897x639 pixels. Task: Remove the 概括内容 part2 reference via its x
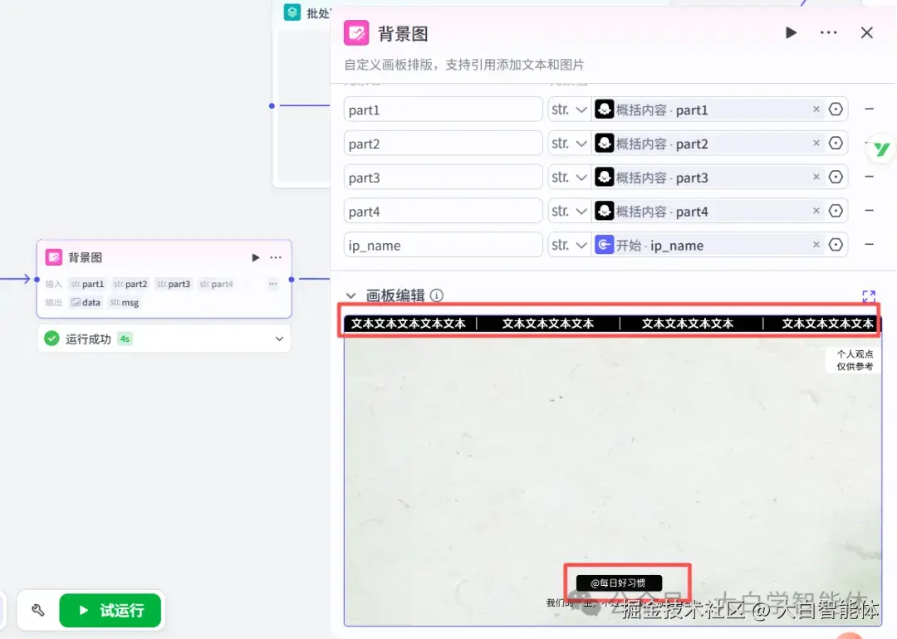(816, 143)
